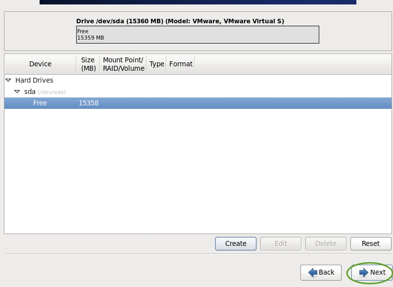Click the 15358 size value
The width and height of the screenshot is (393, 287).
89,103
